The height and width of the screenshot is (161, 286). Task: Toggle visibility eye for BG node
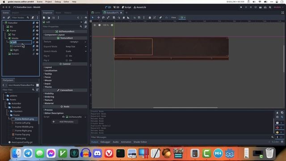tap(37, 27)
